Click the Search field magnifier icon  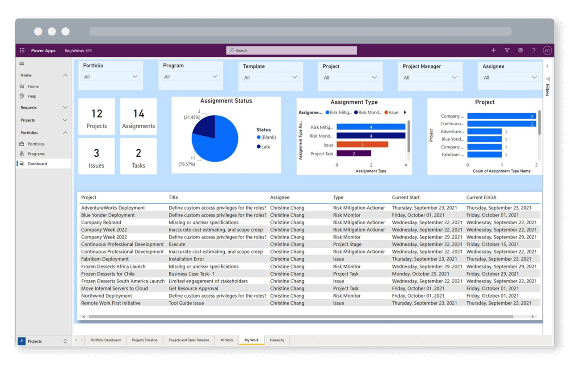pyautogui.click(x=231, y=50)
